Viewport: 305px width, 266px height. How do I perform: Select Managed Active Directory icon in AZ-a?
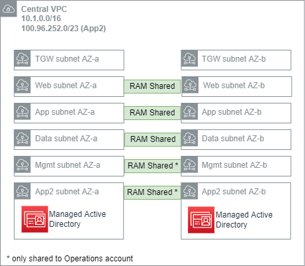(34, 219)
